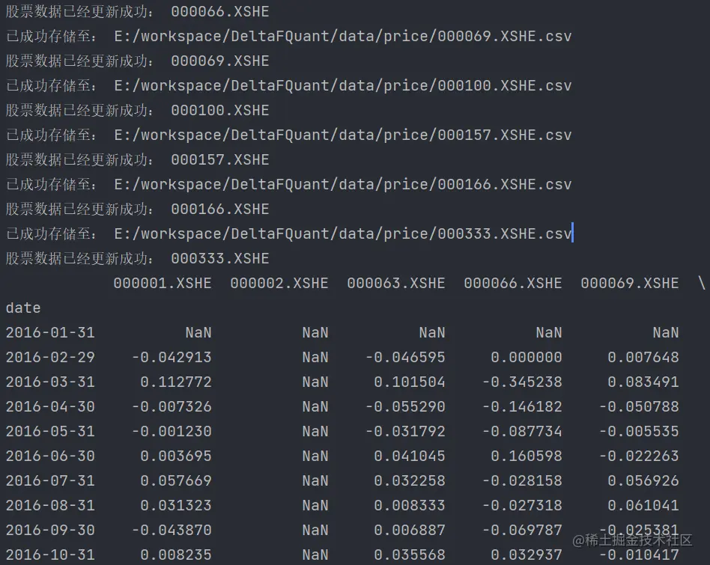Click value -0.050788
710x565 pixels.
pyautogui.click(x=639, y=406)
